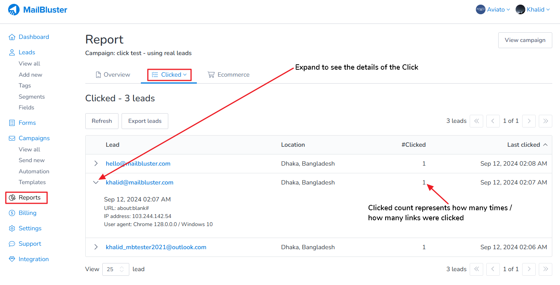Collapse the khalid@mailbluster.com lead details
This screenshot has width=560, height=285.
[x=96, y=183]
